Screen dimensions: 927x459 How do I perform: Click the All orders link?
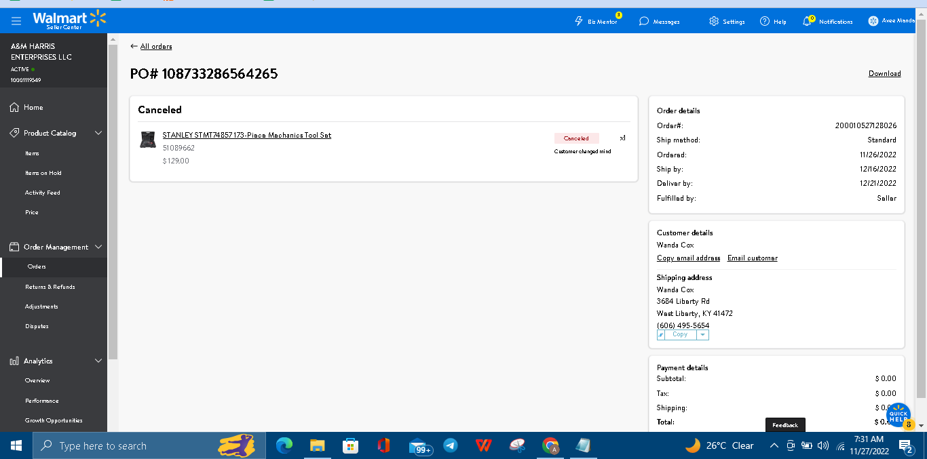pos(156,46)
